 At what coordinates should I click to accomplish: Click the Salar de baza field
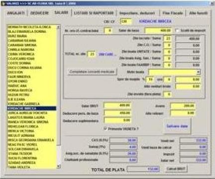click(158, 30)
